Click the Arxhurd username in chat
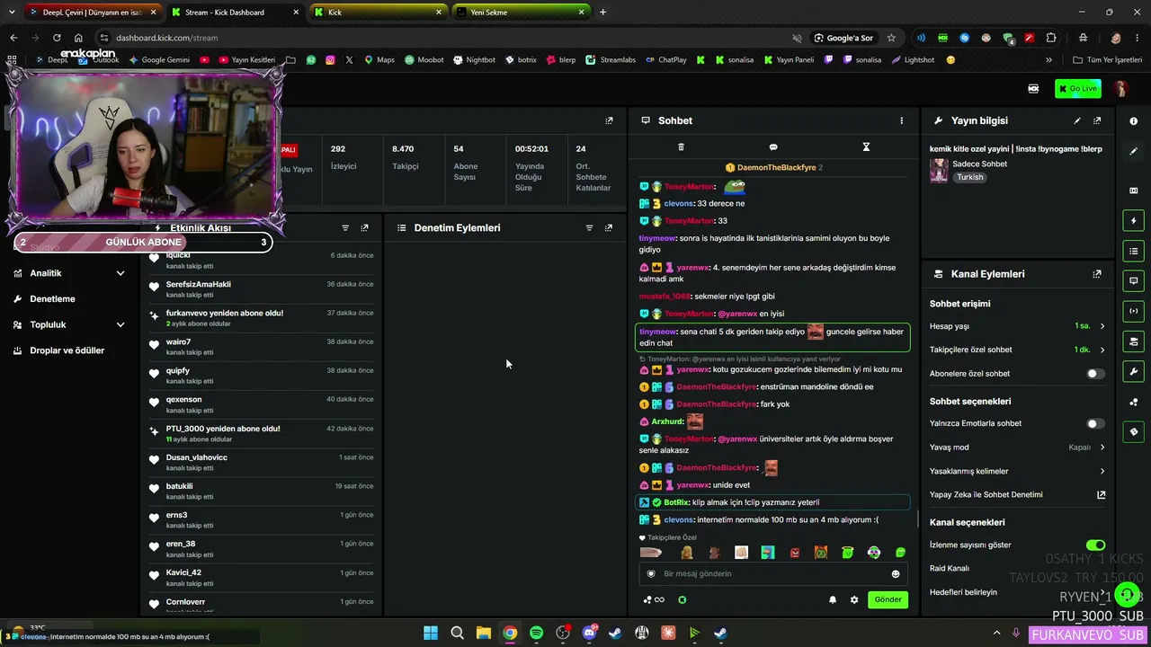 (x=667, y=421)
